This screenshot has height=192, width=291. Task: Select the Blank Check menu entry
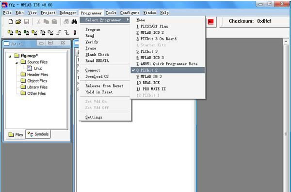coord(105,55)
